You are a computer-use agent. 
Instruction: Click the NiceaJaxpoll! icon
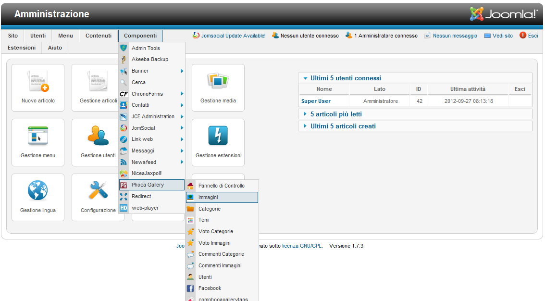pos(124,174)
